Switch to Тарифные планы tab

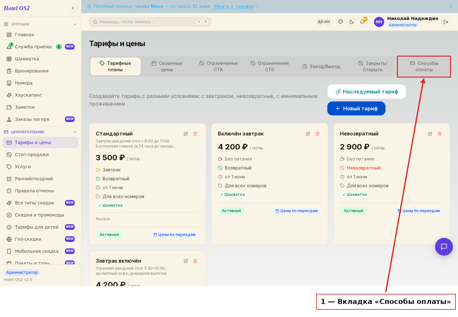click(x=115, y=66)
